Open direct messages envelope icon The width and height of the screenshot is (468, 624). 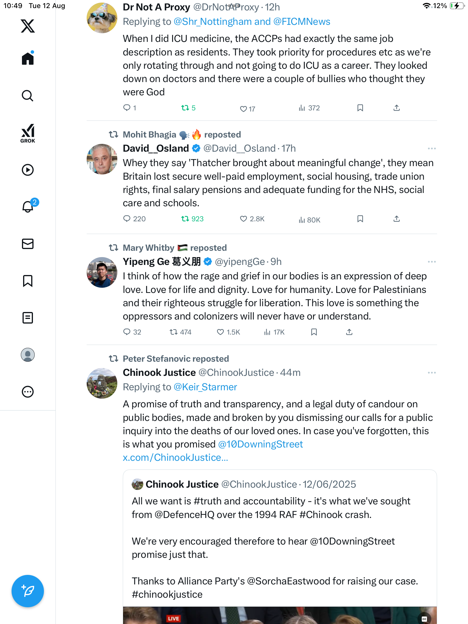coord(28,244)
